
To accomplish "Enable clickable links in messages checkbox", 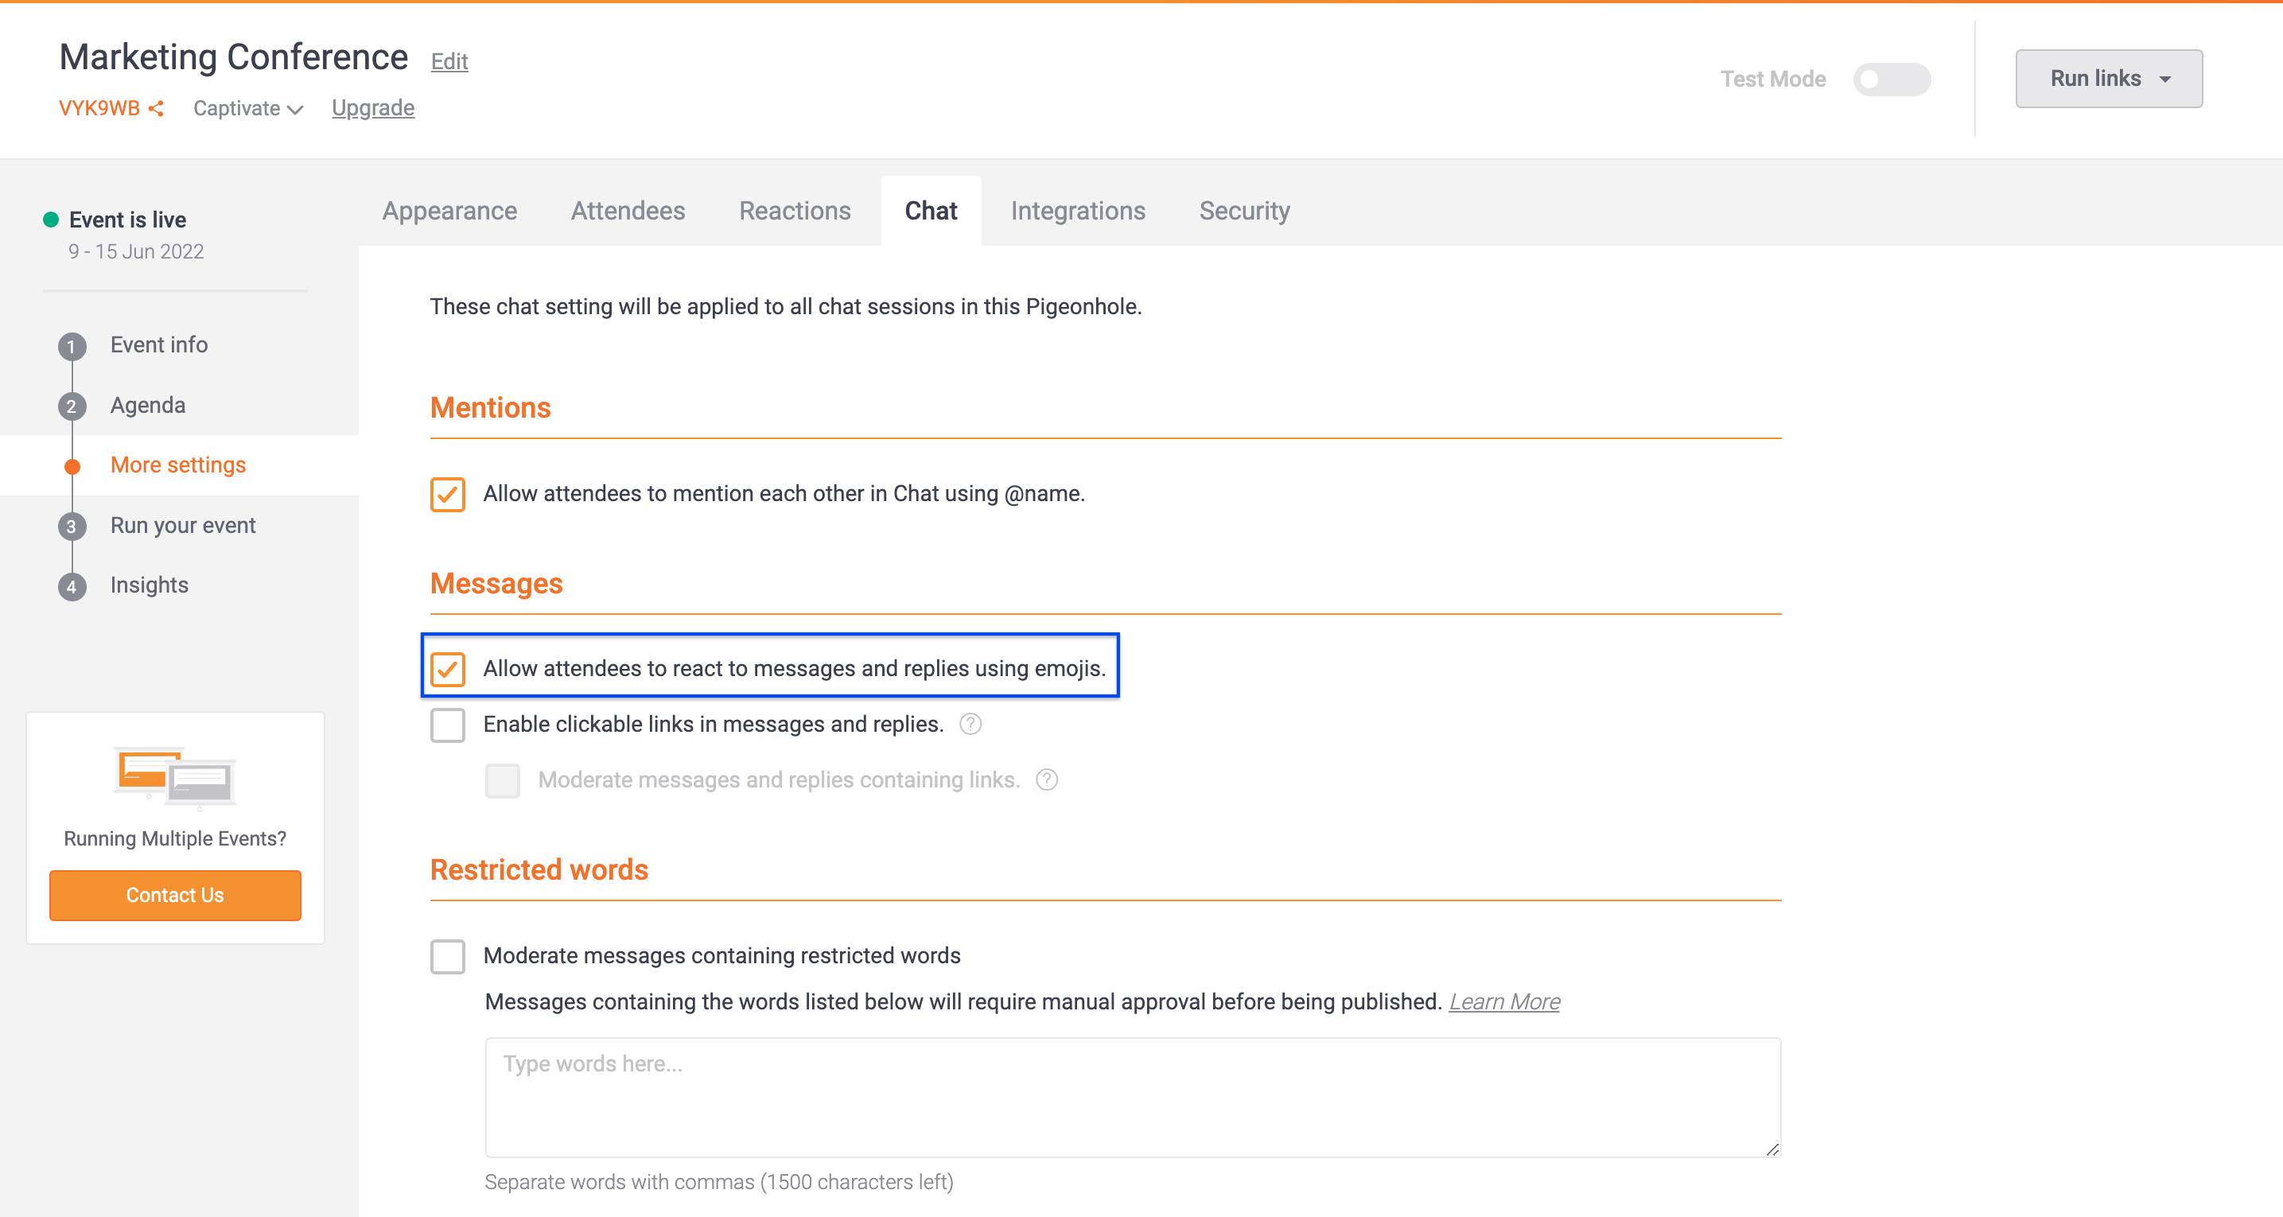I will point(448,725).
